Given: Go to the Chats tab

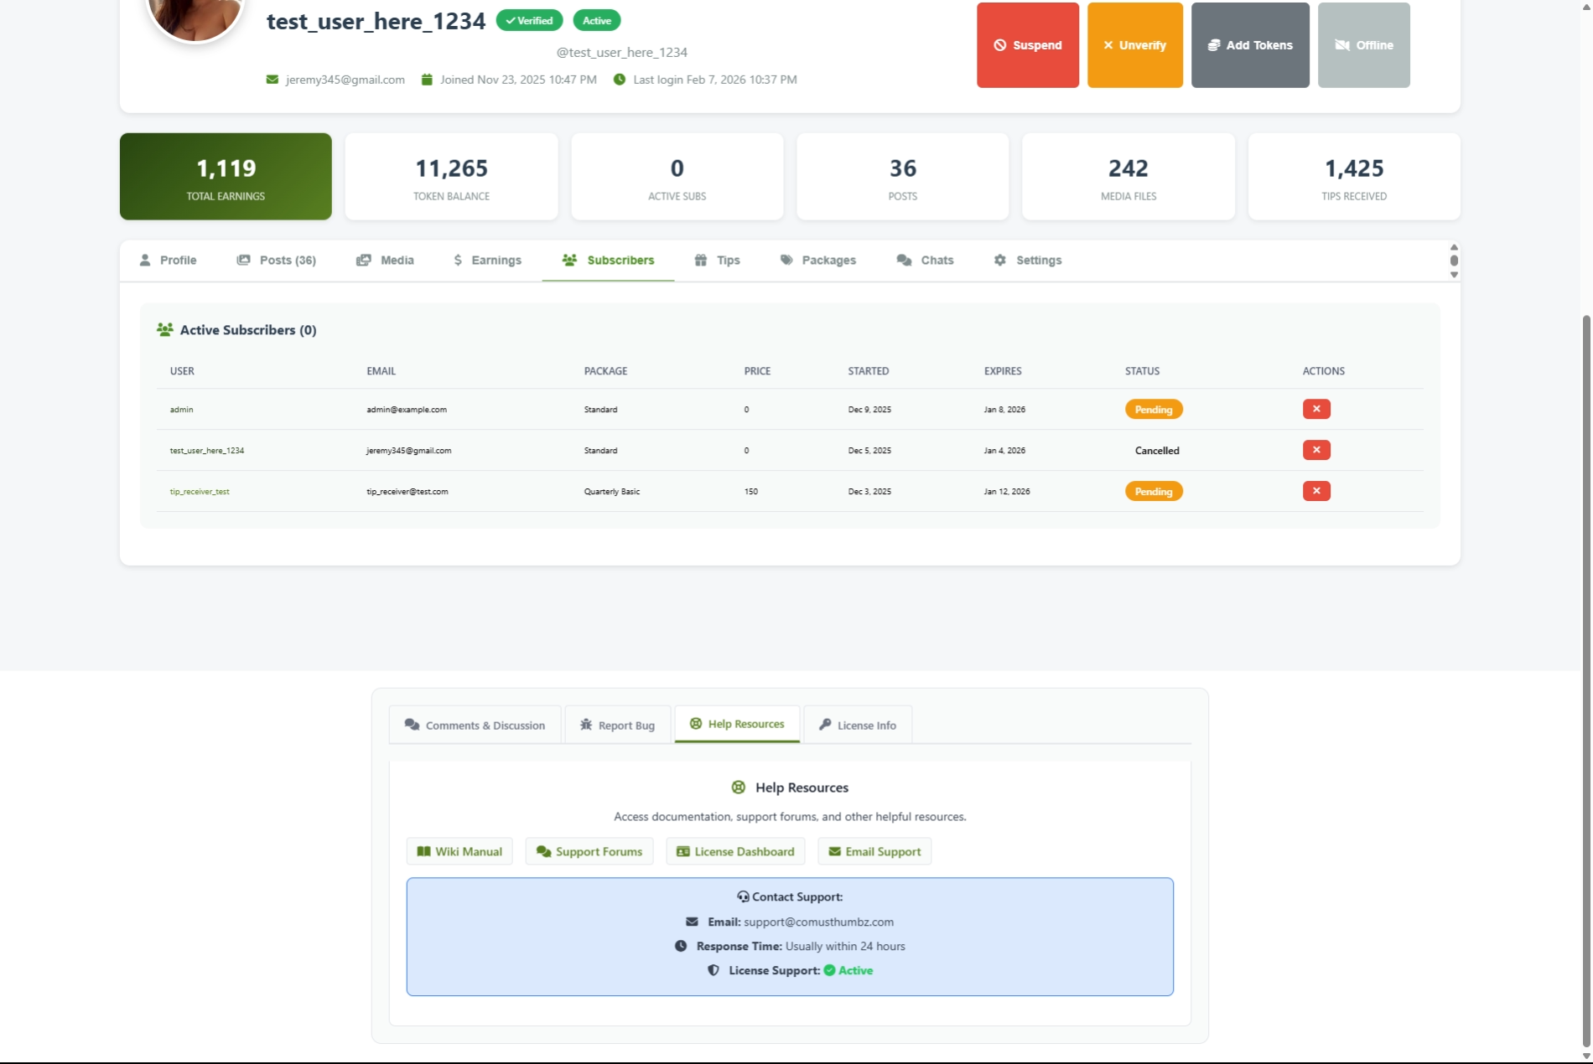Looking at the screenshot, I should coord(925,261).
